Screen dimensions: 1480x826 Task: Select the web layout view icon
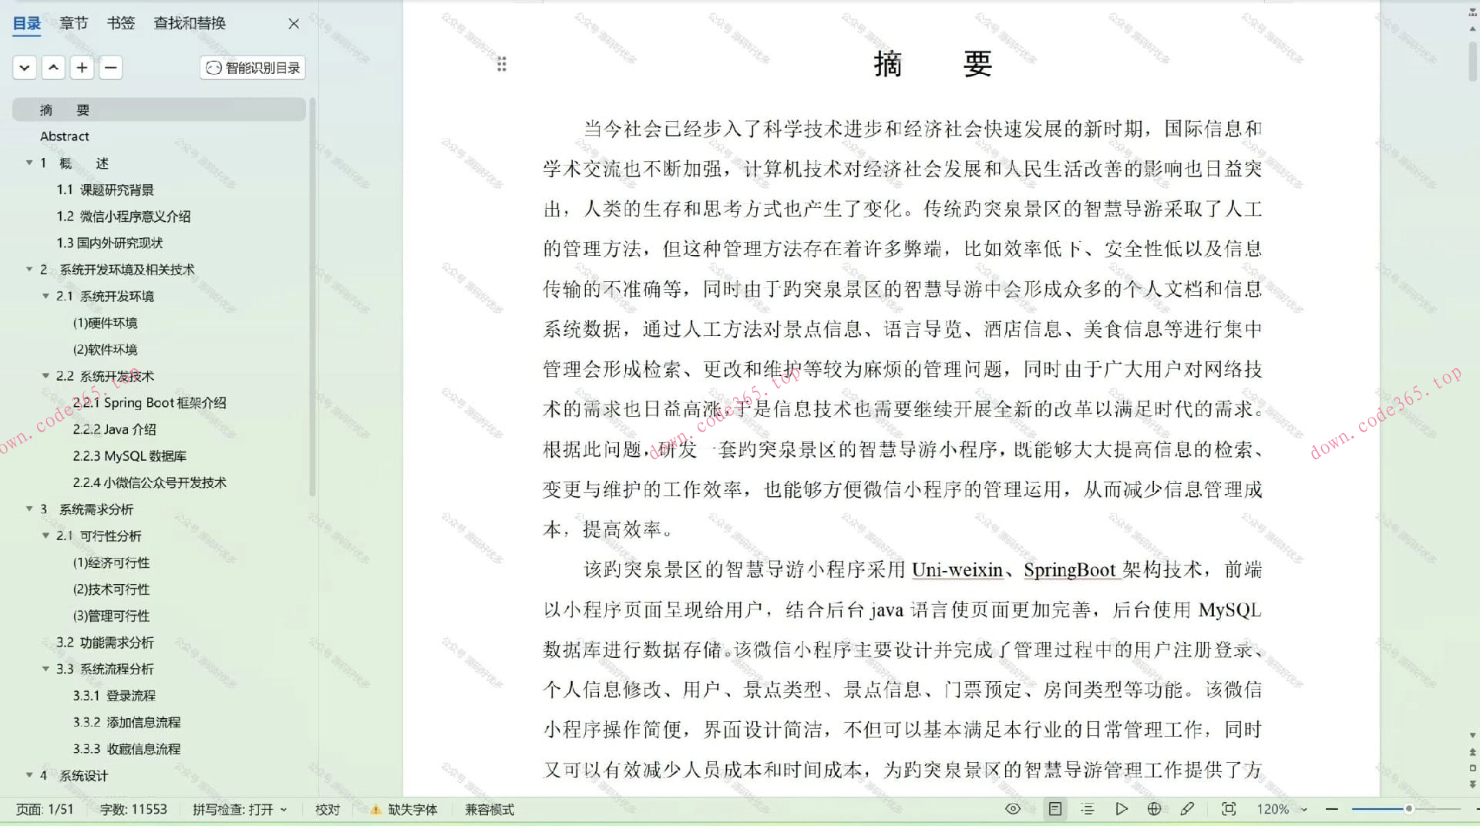(1154, 809)
